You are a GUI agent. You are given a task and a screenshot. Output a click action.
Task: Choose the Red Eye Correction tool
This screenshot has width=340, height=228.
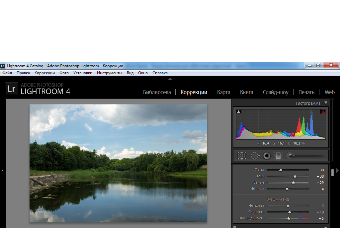pyautogui.click(x=266, y=155)
